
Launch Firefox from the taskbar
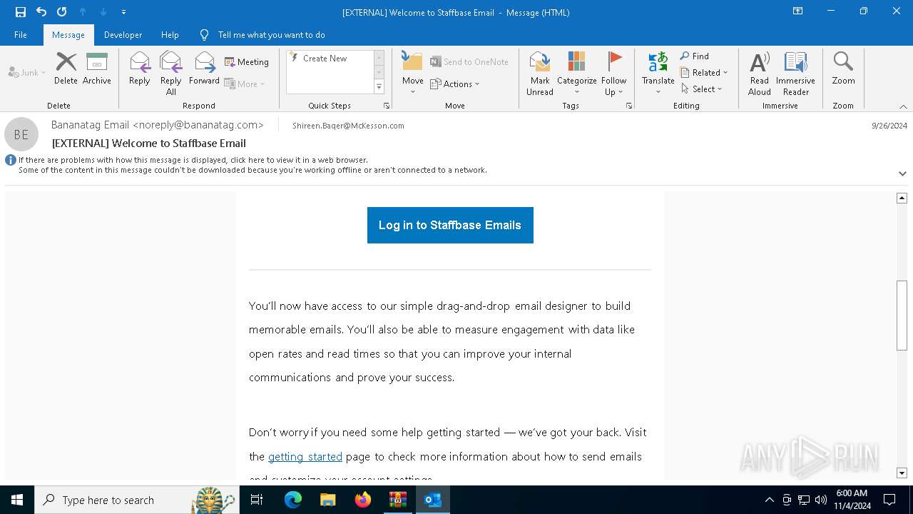[x=363, y=500]
